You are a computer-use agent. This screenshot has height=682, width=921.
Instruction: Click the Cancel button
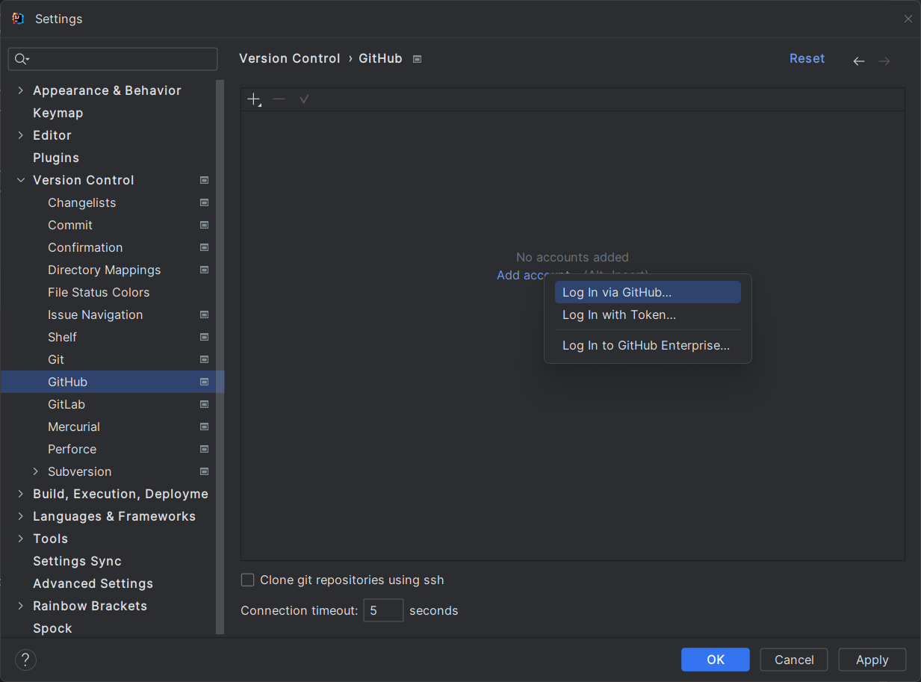[794, 660]
